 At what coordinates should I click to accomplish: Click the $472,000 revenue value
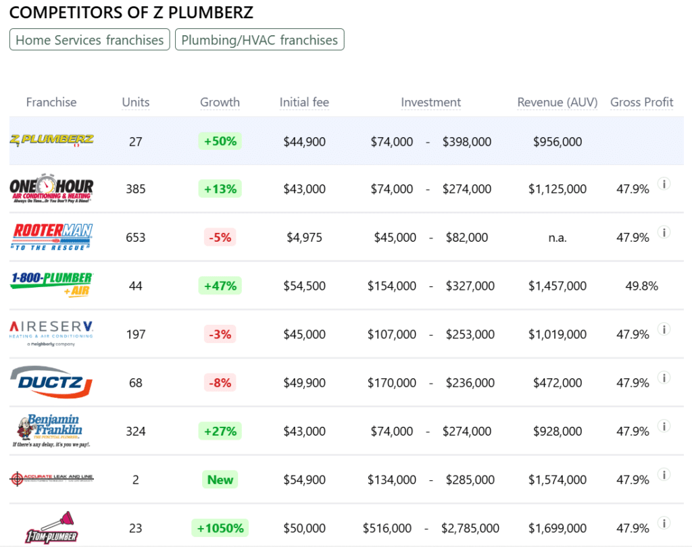click(558, 382)
